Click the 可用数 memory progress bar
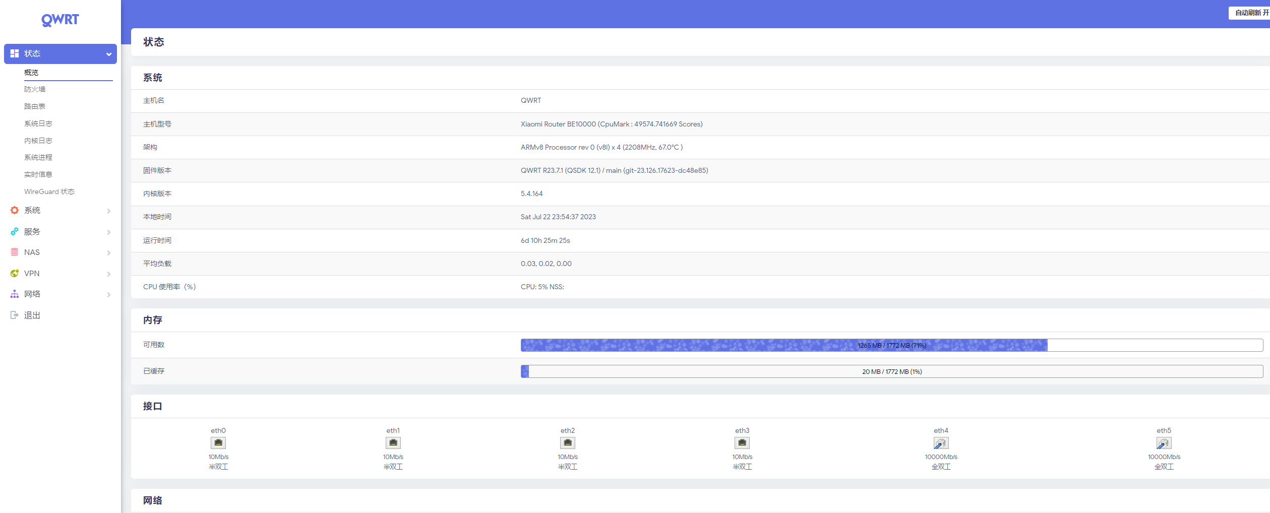Viewport: 1270px width, 513px height. tap(891, 345)
